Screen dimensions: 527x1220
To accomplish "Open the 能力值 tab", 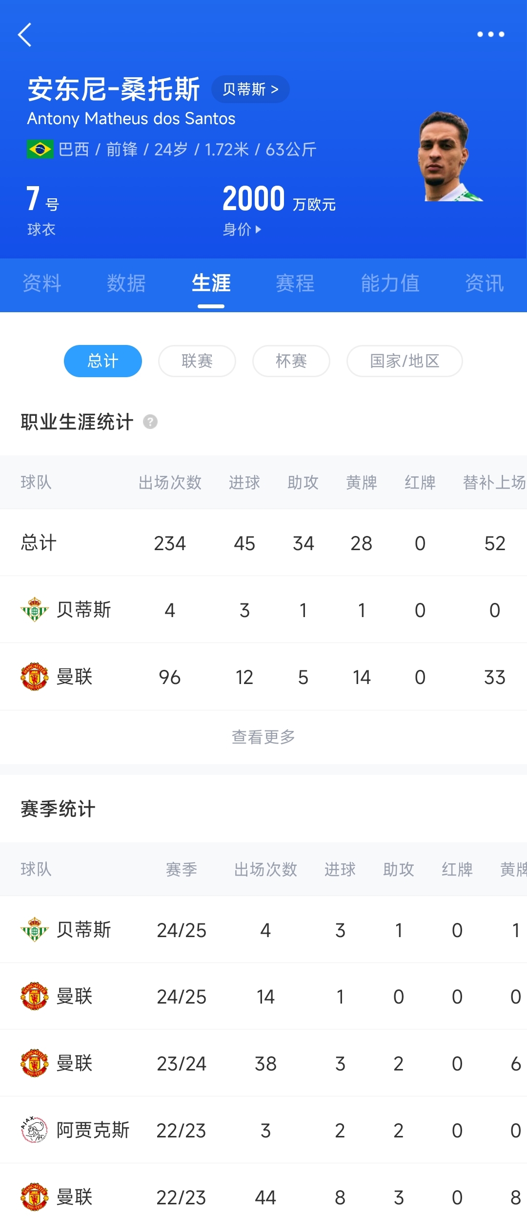I will coord(390,283).
